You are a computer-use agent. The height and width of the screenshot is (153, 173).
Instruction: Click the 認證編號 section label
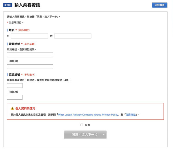coord(14,75)
